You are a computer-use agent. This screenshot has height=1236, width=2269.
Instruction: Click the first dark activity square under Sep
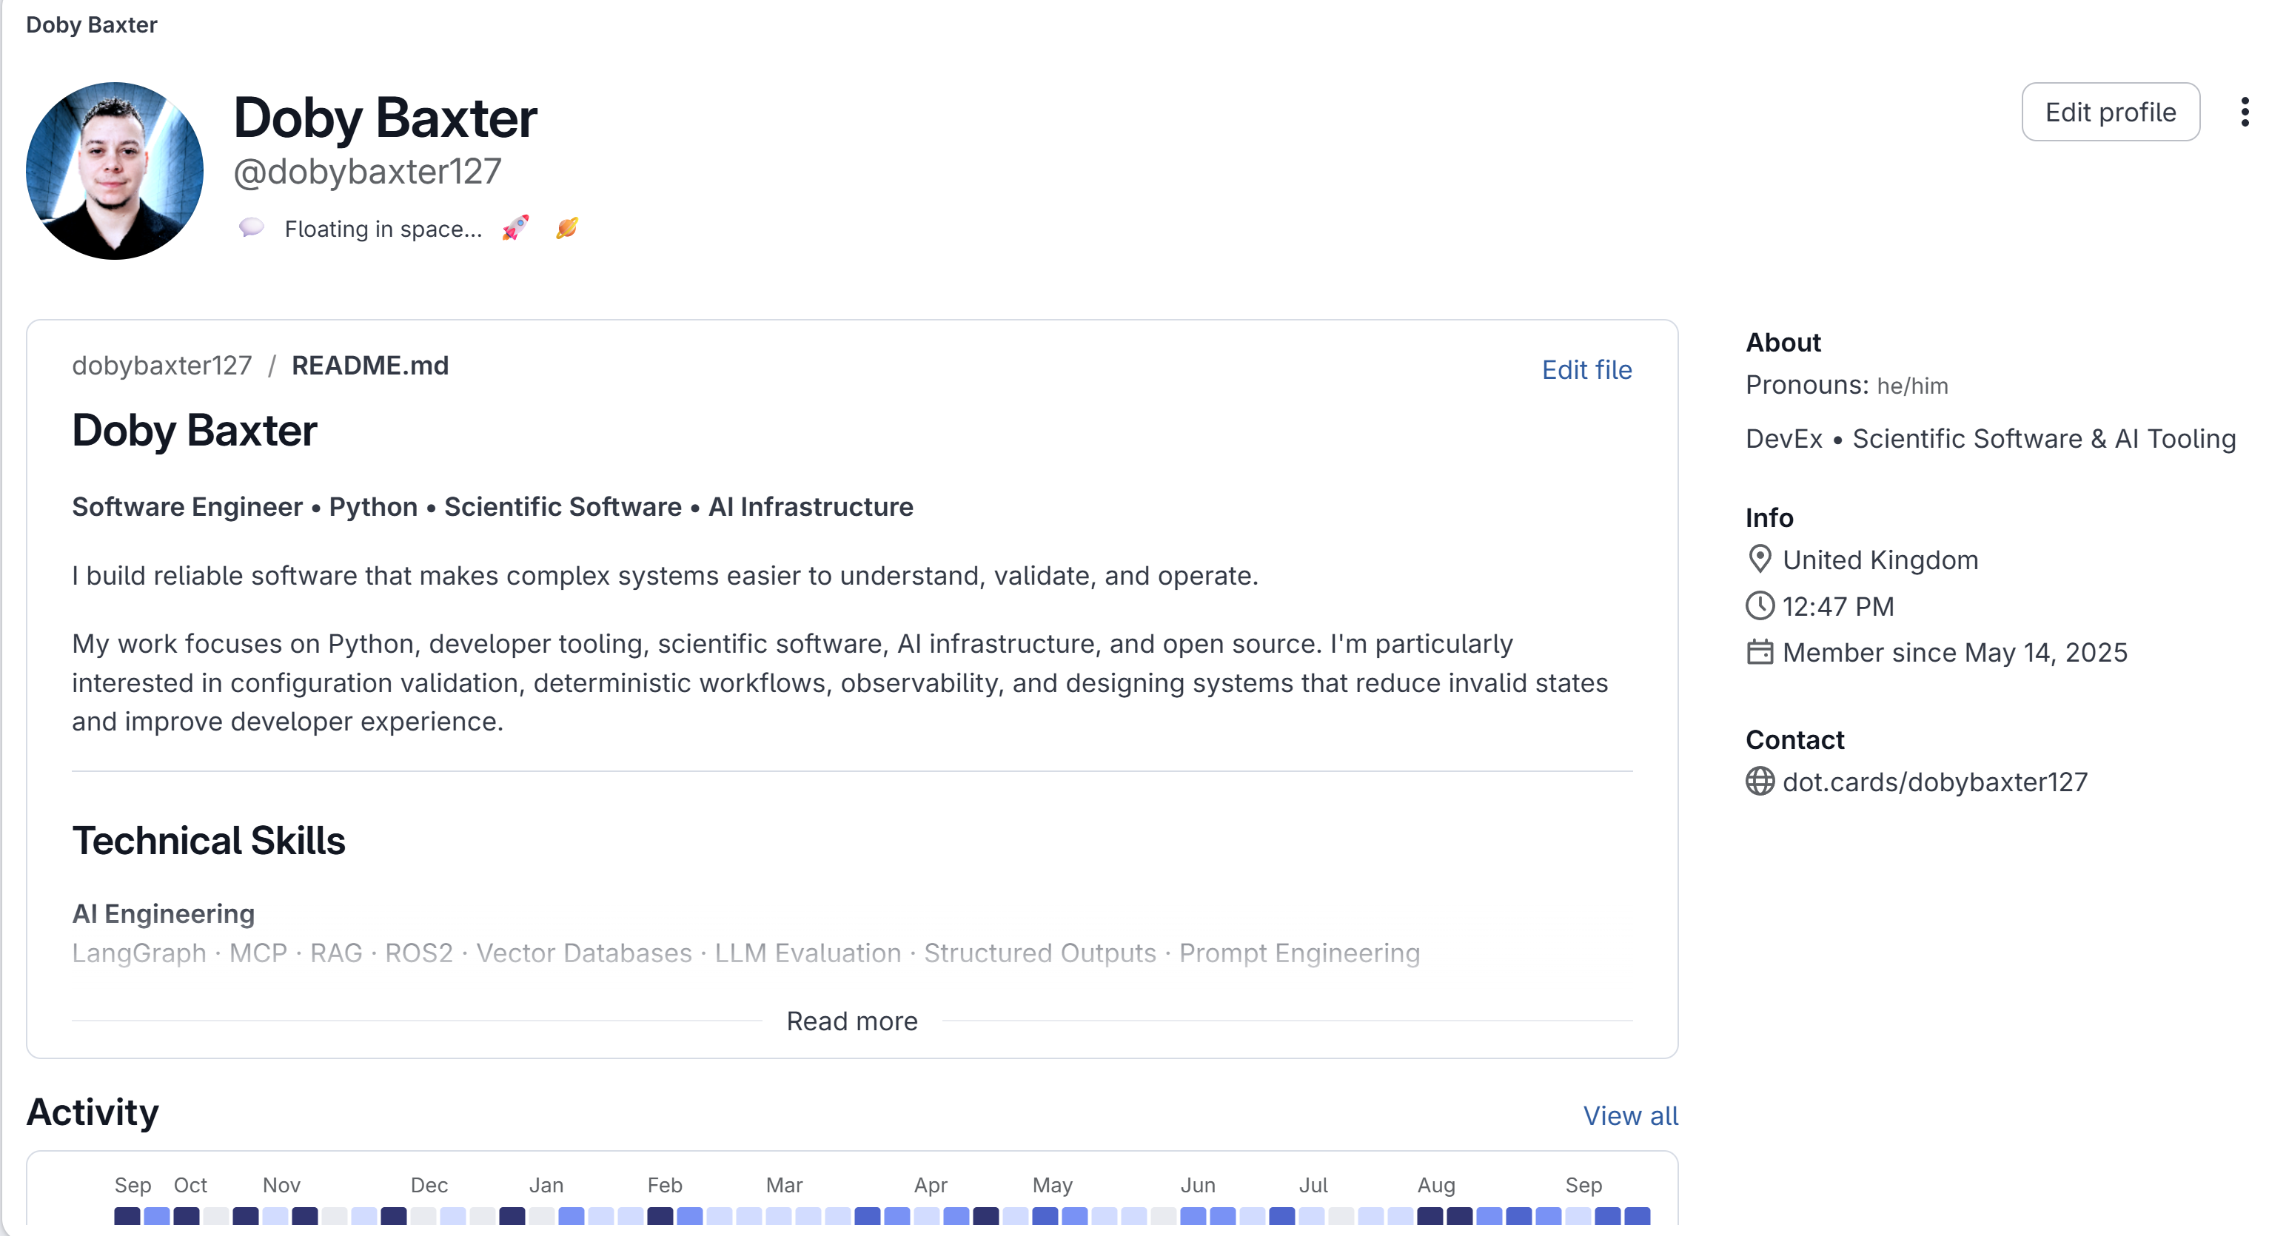[127, 1216]
